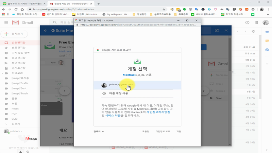Image resolution: width=272 pixels, height=153 pixels.
Task: Click the 편지쓰기 compose button
Action: (x=14, y=34)
